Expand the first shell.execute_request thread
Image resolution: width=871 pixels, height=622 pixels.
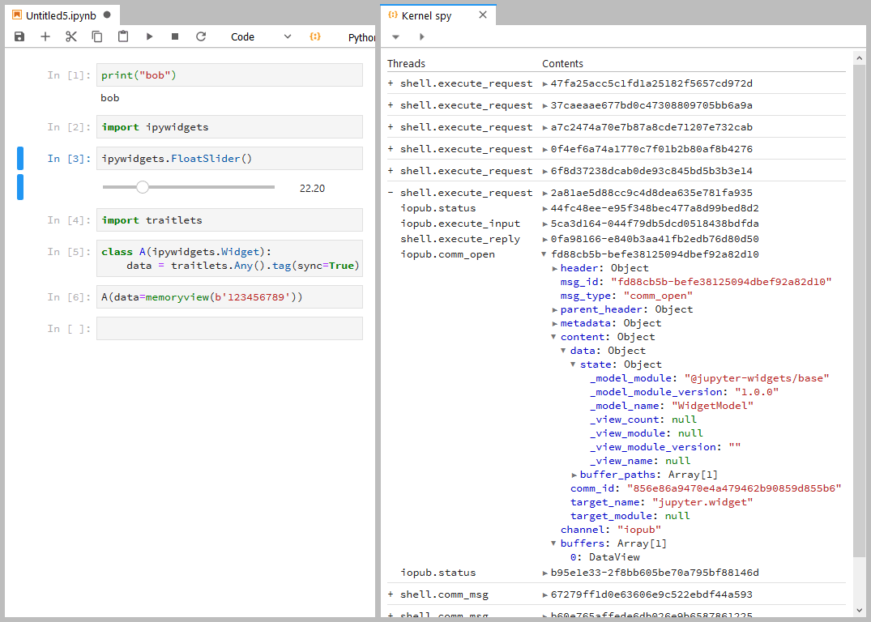pos(390,83)
